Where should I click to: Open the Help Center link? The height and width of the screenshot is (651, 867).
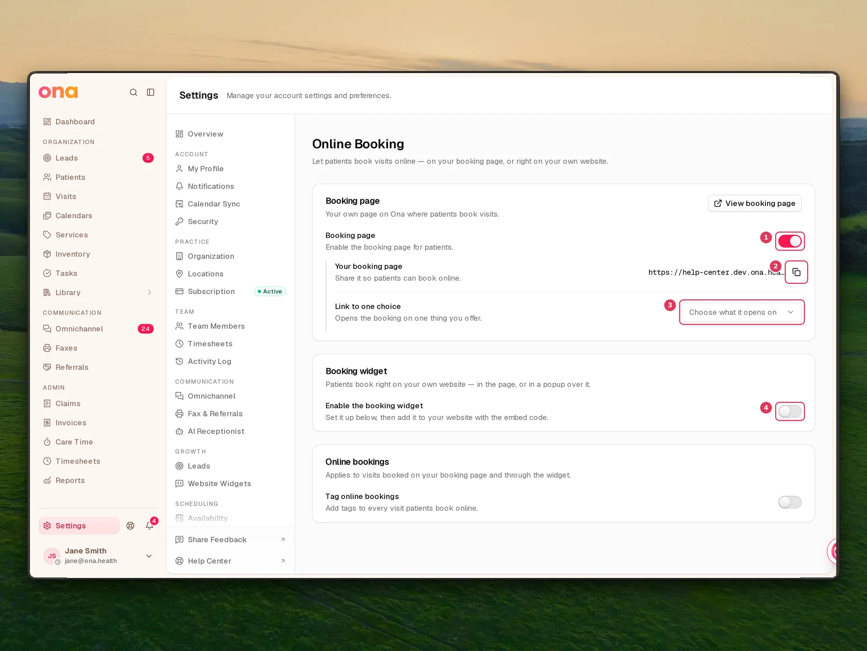point(231,561)
